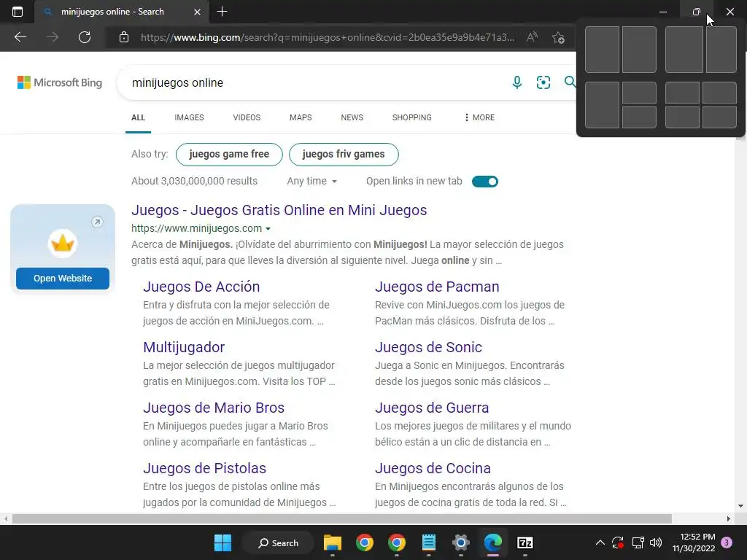Open visual search camera icon
747x560 pixels.
pos(543,82)
